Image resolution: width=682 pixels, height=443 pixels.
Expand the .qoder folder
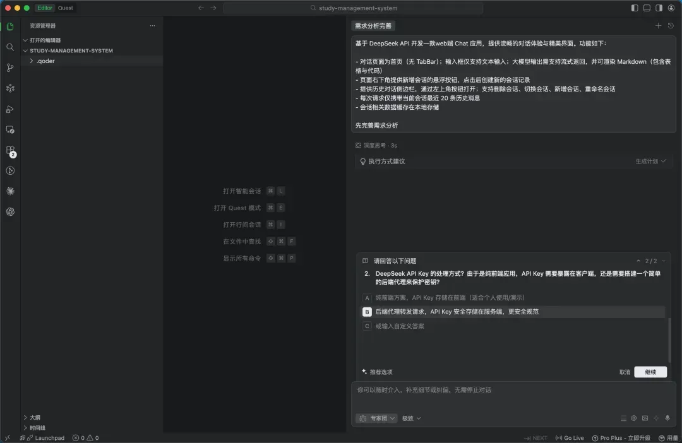tap(45, 61)
